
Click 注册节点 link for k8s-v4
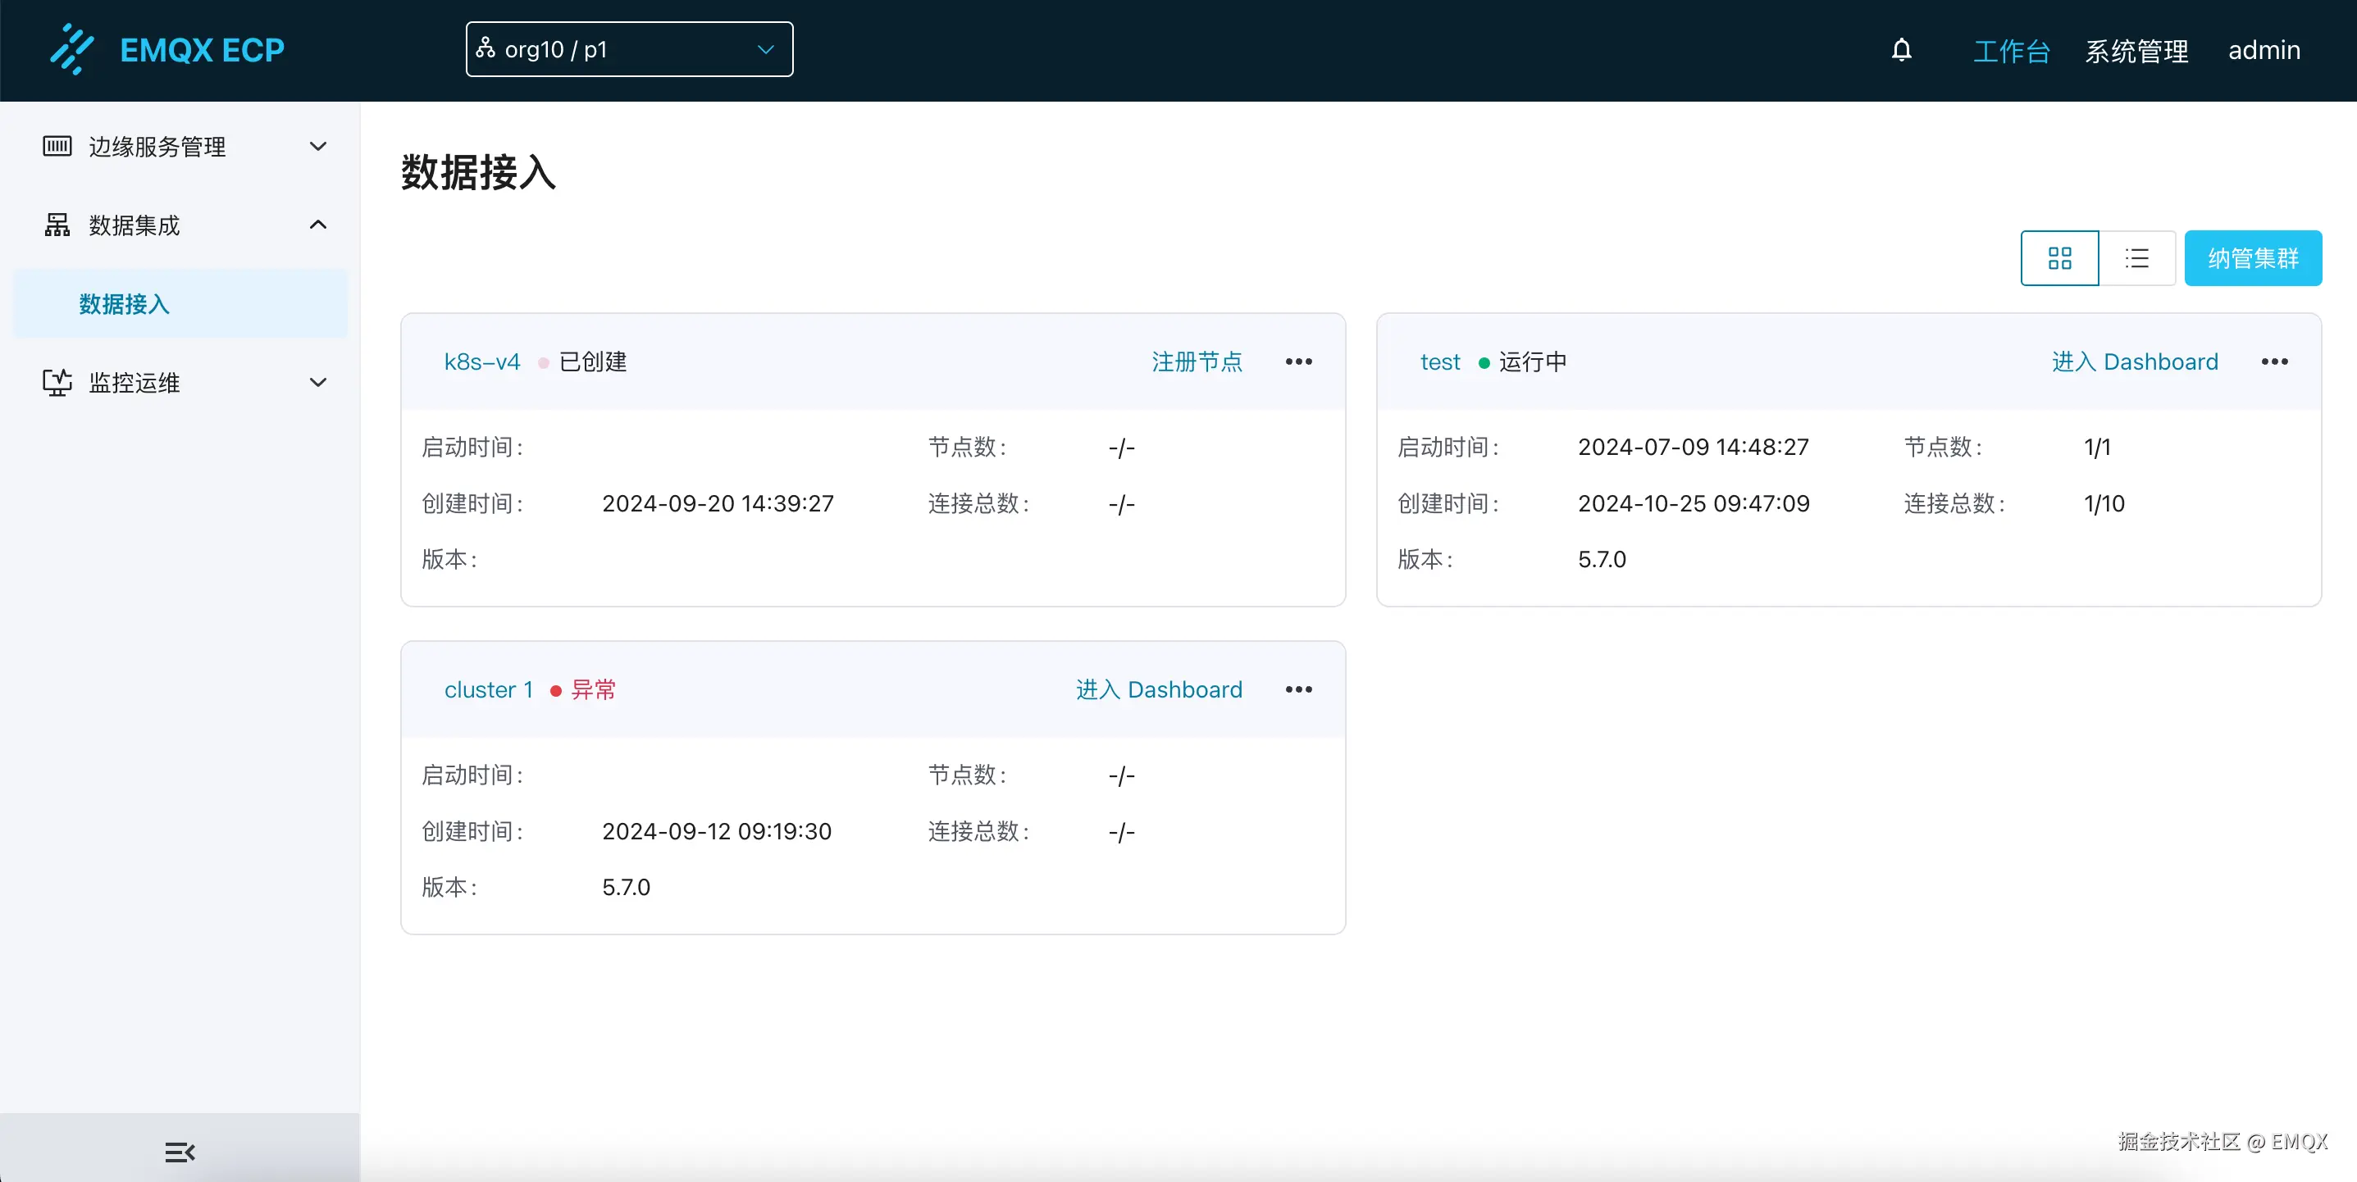[x=1196, y=362]
